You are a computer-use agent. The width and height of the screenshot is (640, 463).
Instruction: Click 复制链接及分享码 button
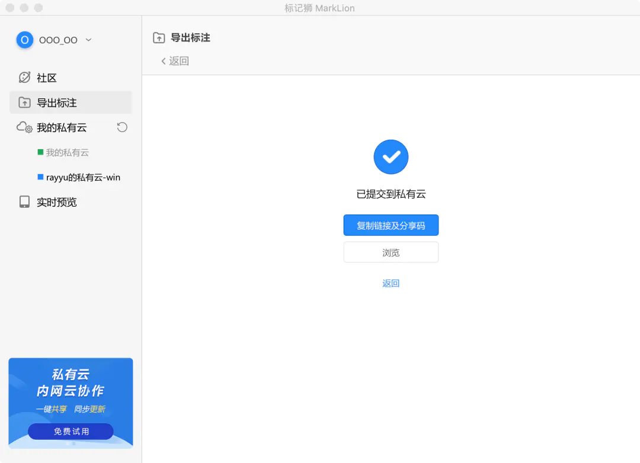tap(391, 226)
